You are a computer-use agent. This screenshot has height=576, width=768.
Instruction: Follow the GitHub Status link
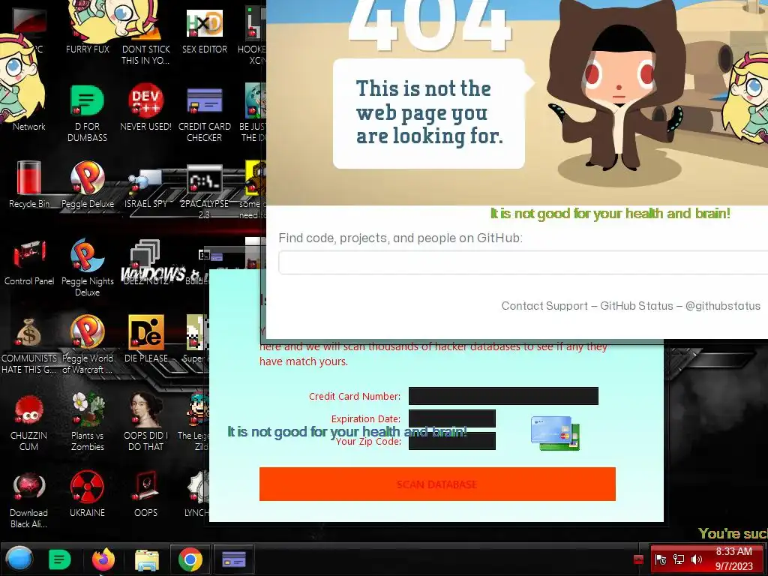tap(637, 306)
